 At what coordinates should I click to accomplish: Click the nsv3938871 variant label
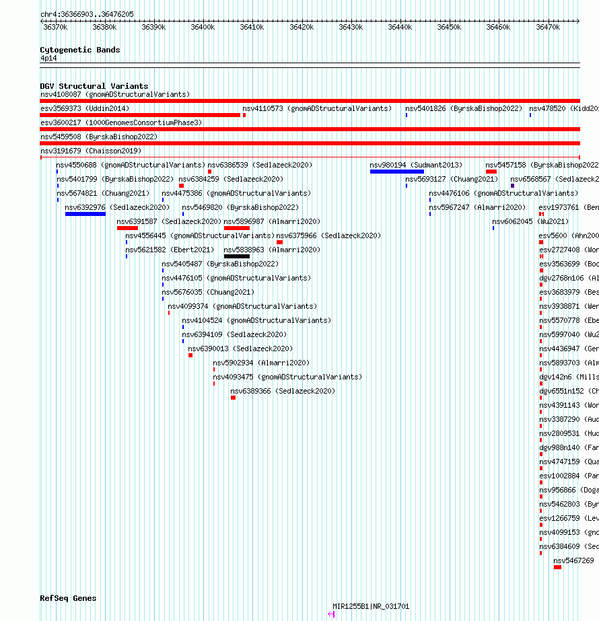pos(569,306)
